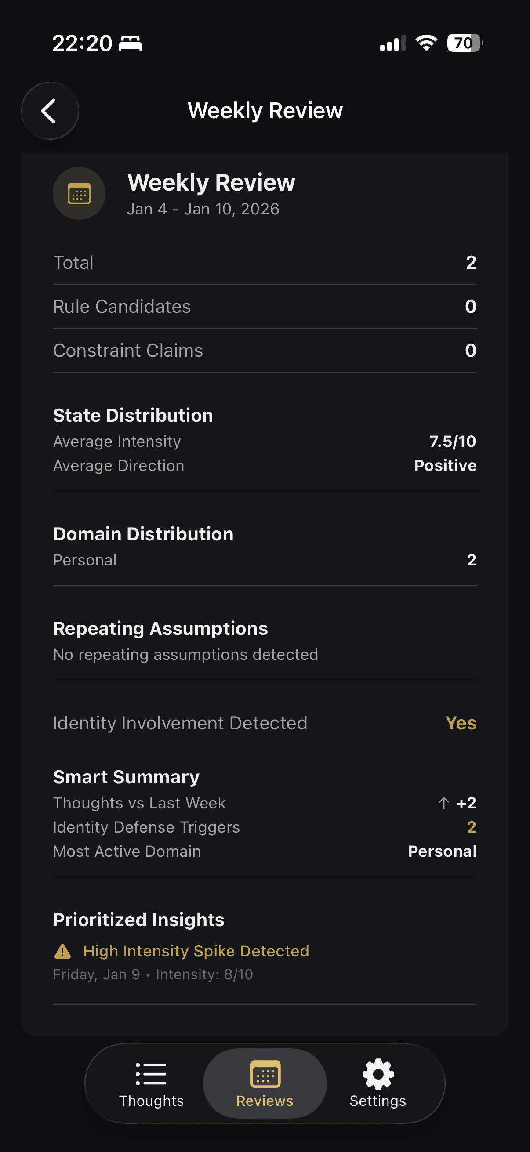
Task: Tap the upward arrow beside Thoughts vs Last Week
Action: [x=443, y=803]
